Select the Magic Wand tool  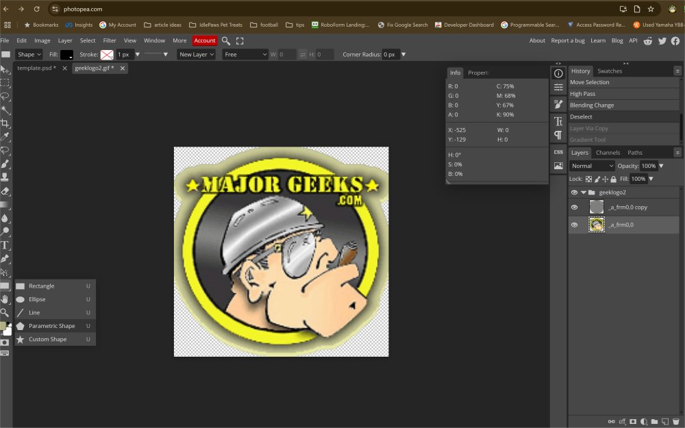click(5, 110)
